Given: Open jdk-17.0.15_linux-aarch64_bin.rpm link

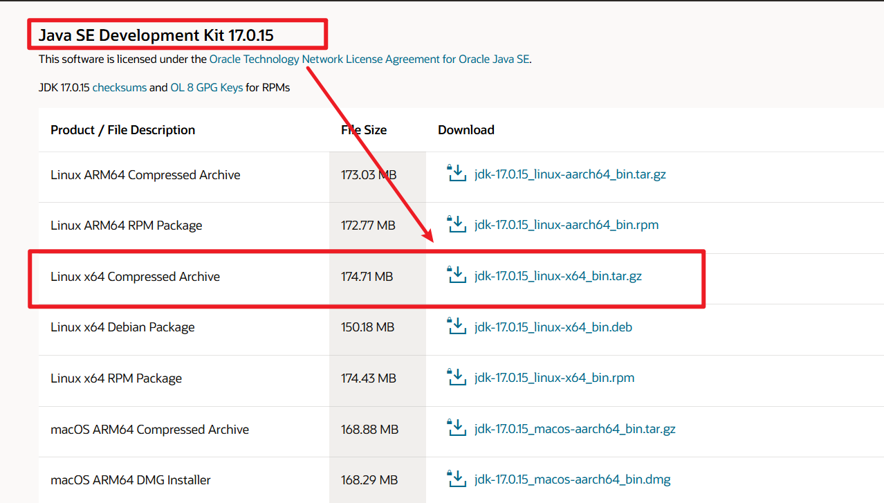Looking at the screenshot, I should click(x=567, y=225).
